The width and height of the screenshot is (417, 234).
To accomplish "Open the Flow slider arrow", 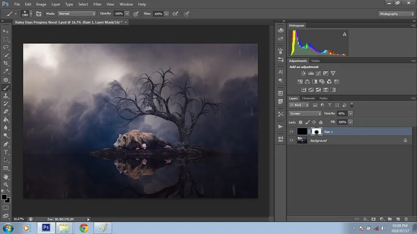I will point(166,14).
